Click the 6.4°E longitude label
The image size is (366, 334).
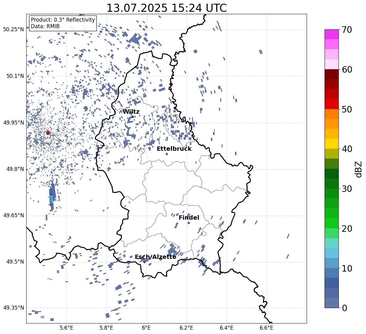(226, 328)
